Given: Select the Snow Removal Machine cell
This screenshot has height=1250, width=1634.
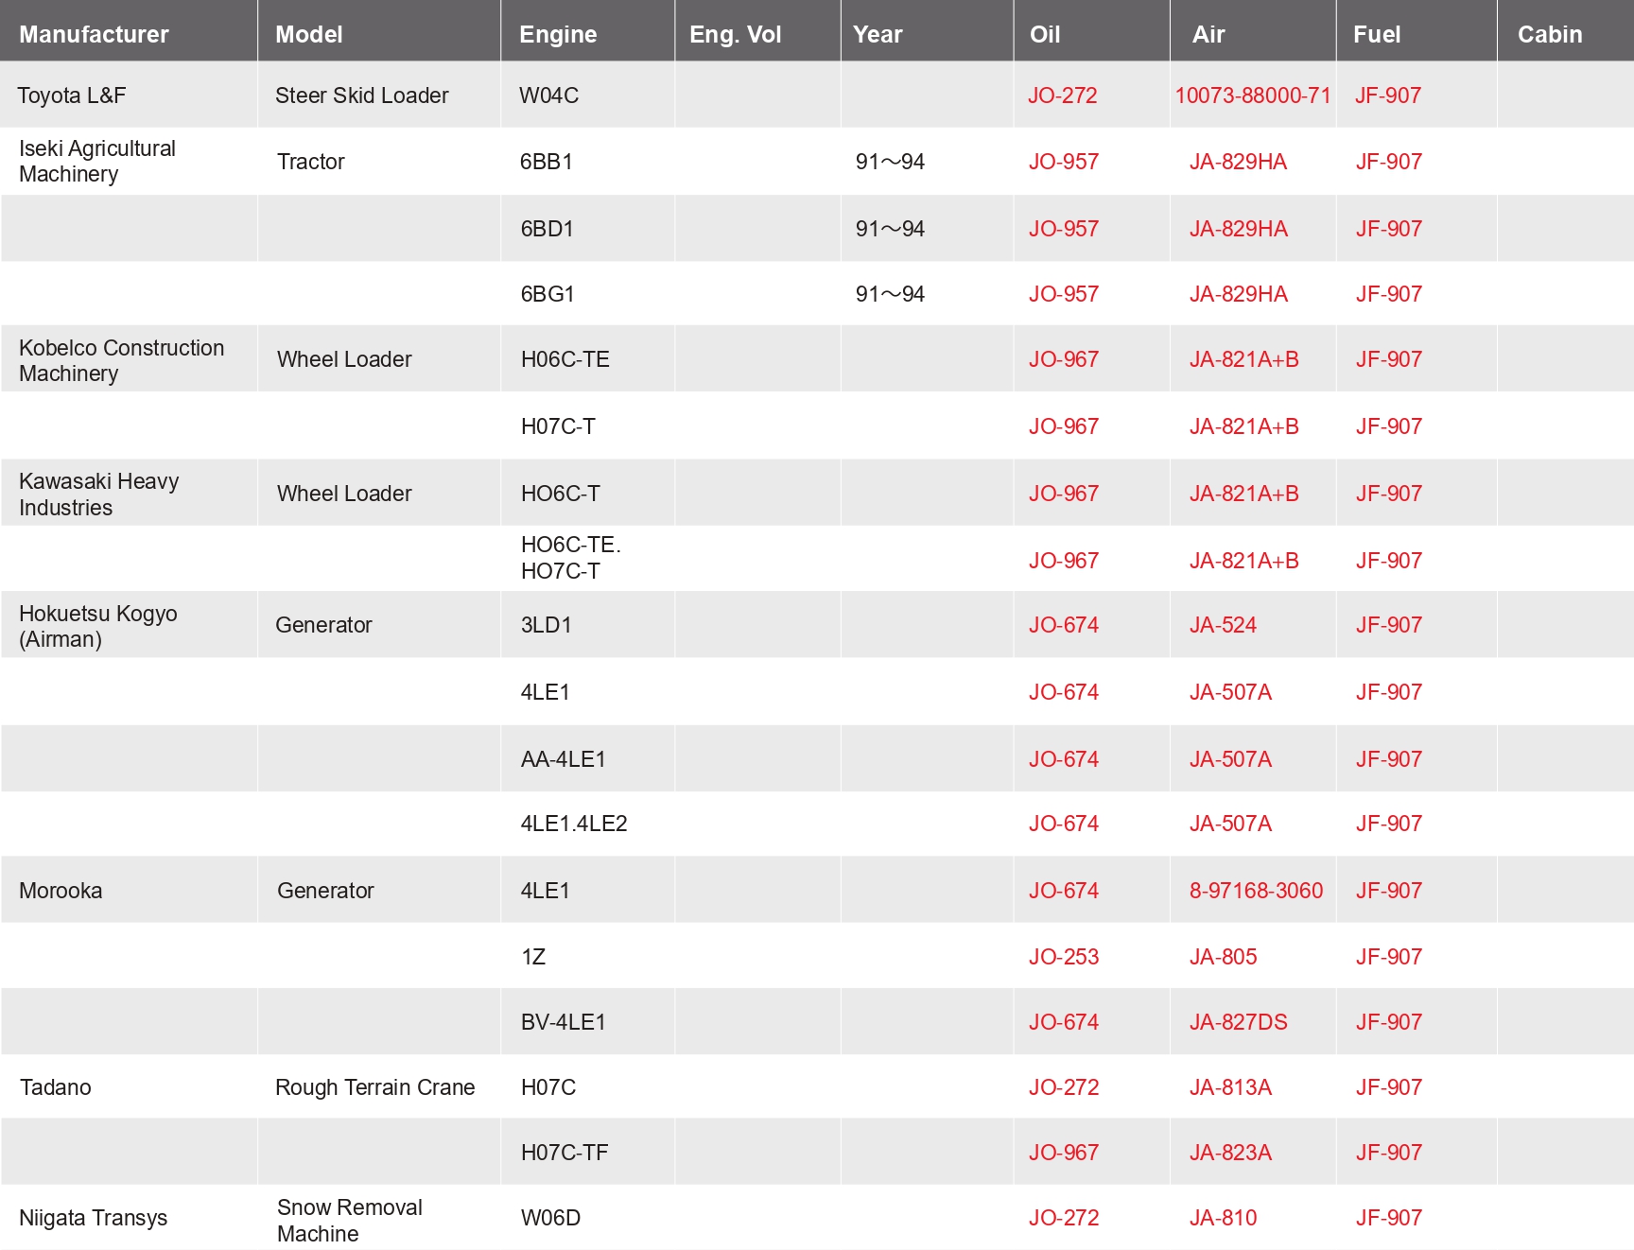Looking at the screenshot, I should (349, 1220).
